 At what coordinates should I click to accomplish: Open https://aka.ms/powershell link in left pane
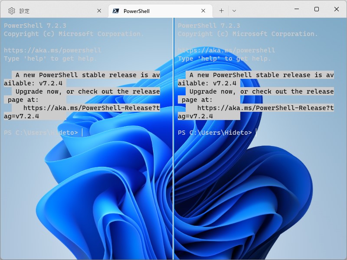pyautogui.click(x=52, y=50)
